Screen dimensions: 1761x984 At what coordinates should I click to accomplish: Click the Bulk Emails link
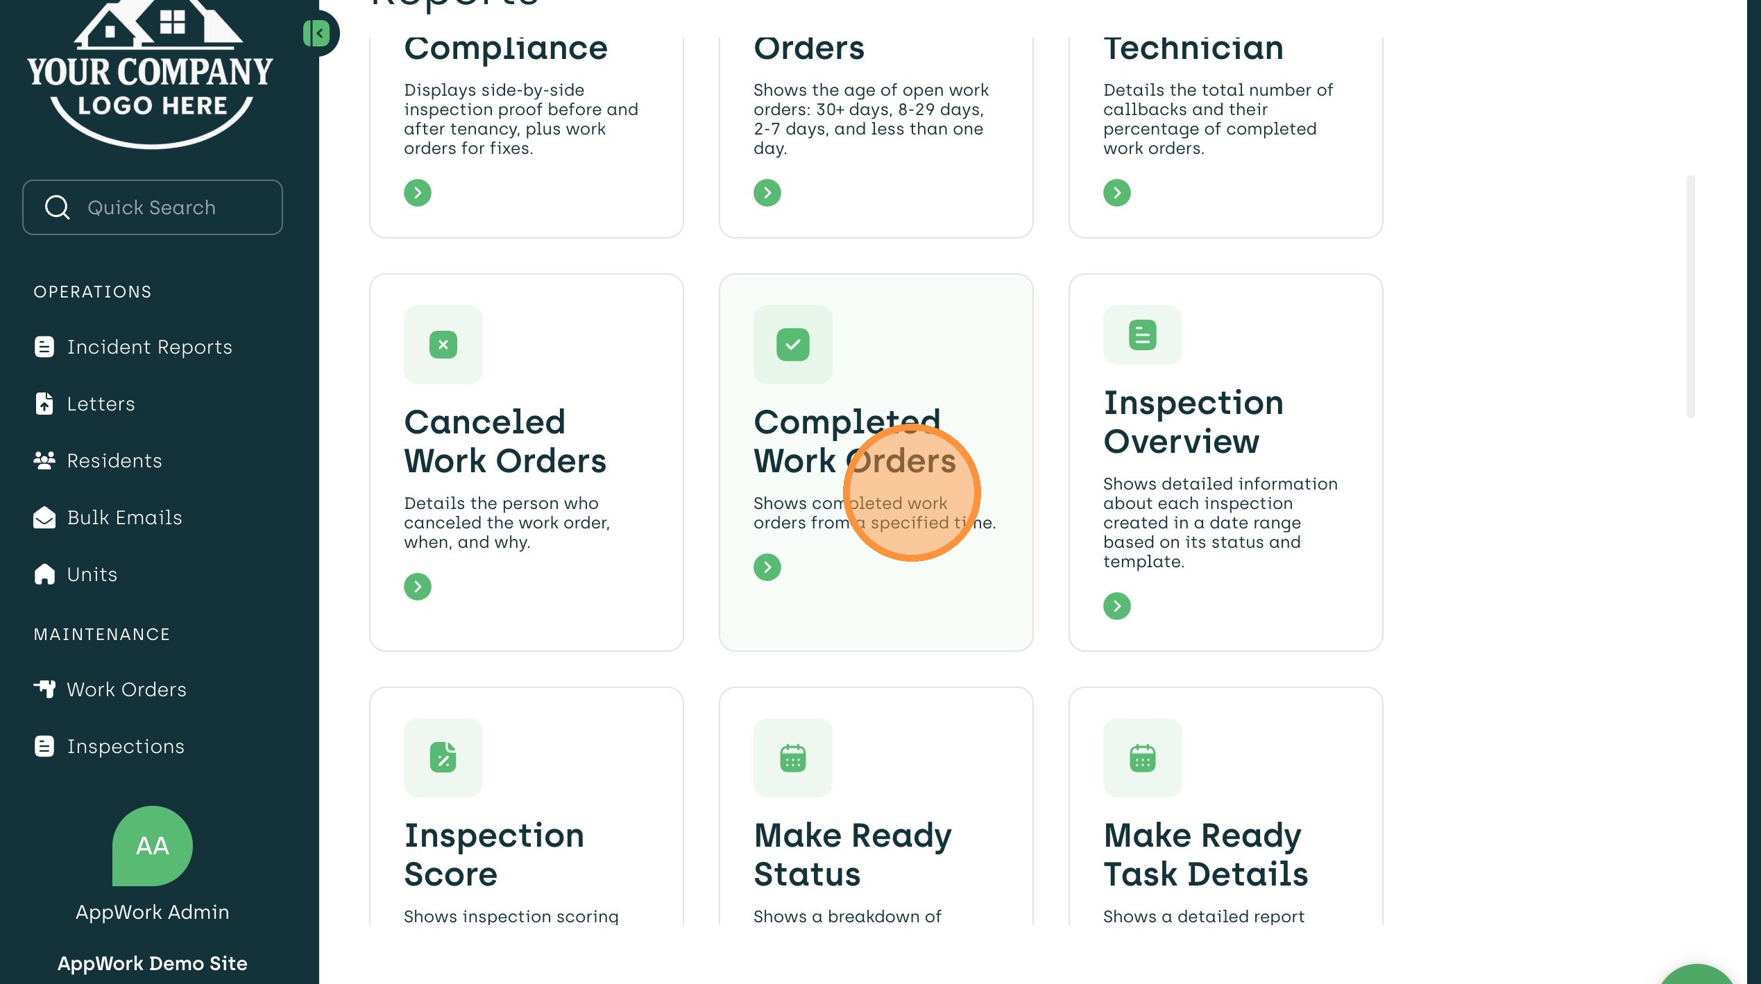(124, 517)
